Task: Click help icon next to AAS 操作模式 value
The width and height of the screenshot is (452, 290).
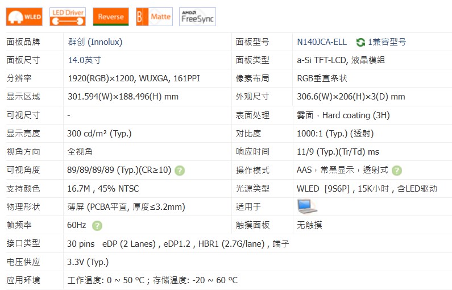Action: 397,171
